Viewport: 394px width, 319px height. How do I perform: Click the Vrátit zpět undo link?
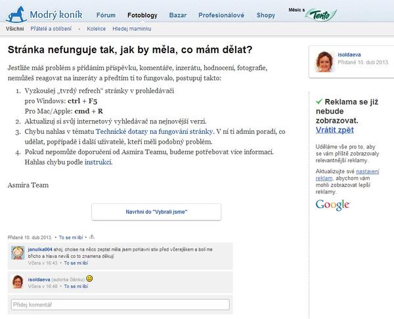[330, 131]
